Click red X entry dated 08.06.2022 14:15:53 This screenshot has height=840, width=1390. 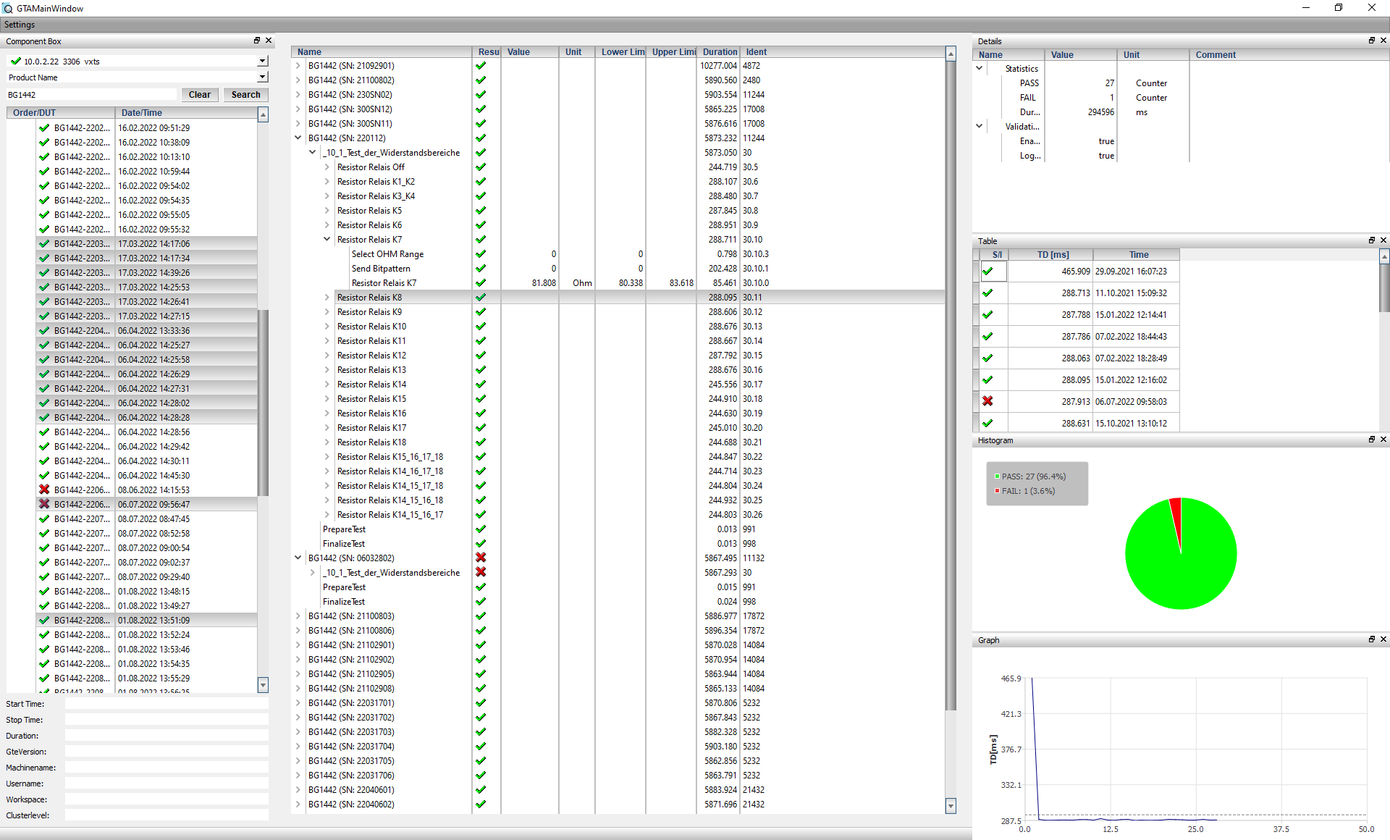(45, 490)
